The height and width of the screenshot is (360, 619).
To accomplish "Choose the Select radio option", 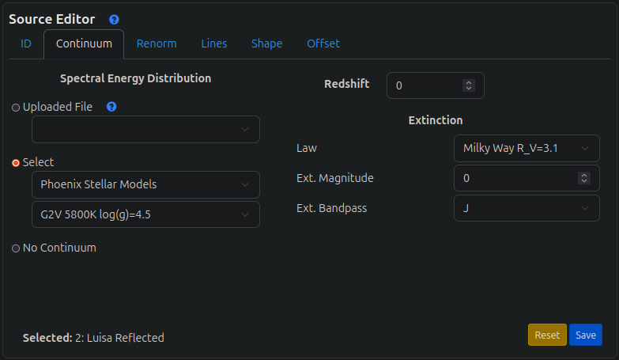I will pos(16,163).
